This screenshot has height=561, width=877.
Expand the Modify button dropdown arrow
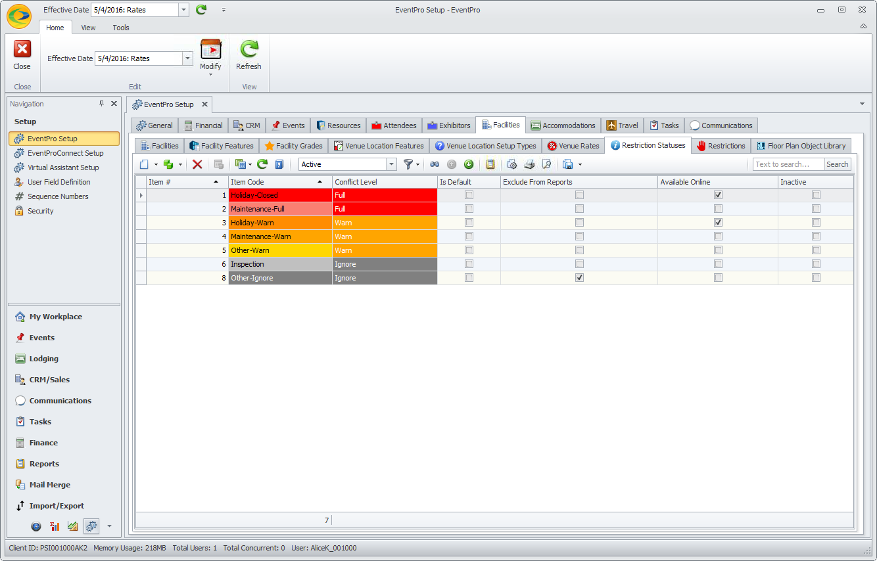pyautogui.click(x=210, y=74)
